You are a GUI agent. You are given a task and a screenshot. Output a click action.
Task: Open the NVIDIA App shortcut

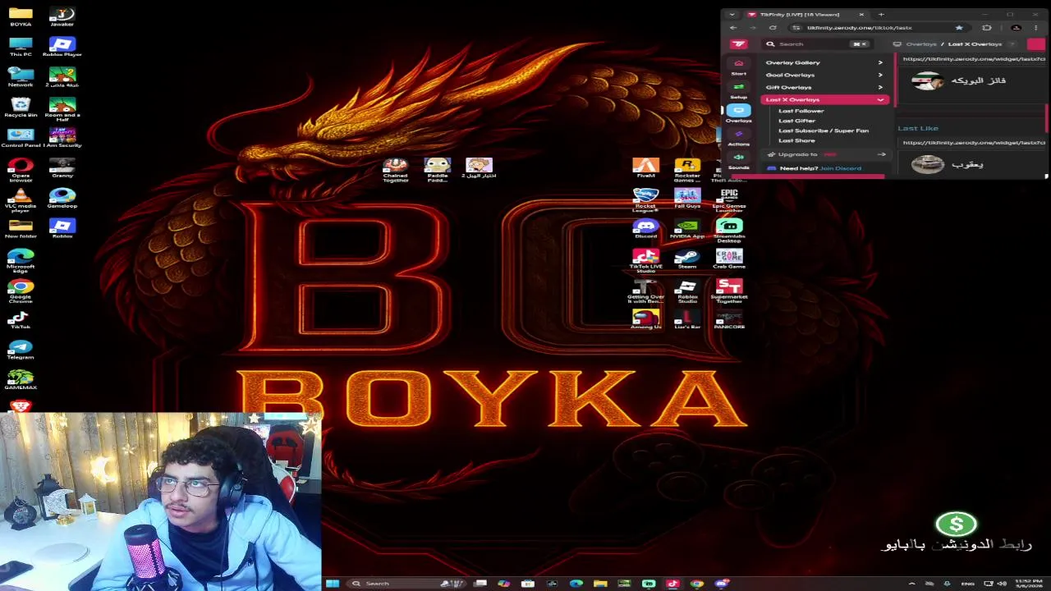(x=687, y=230)
